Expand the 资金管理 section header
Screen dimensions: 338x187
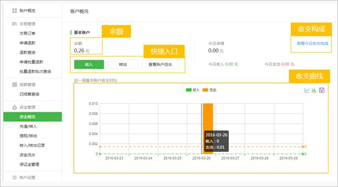[x=27, y=107]
